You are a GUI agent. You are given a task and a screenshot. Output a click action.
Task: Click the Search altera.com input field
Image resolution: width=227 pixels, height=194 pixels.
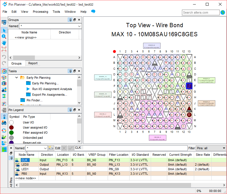tap(201, 12)
